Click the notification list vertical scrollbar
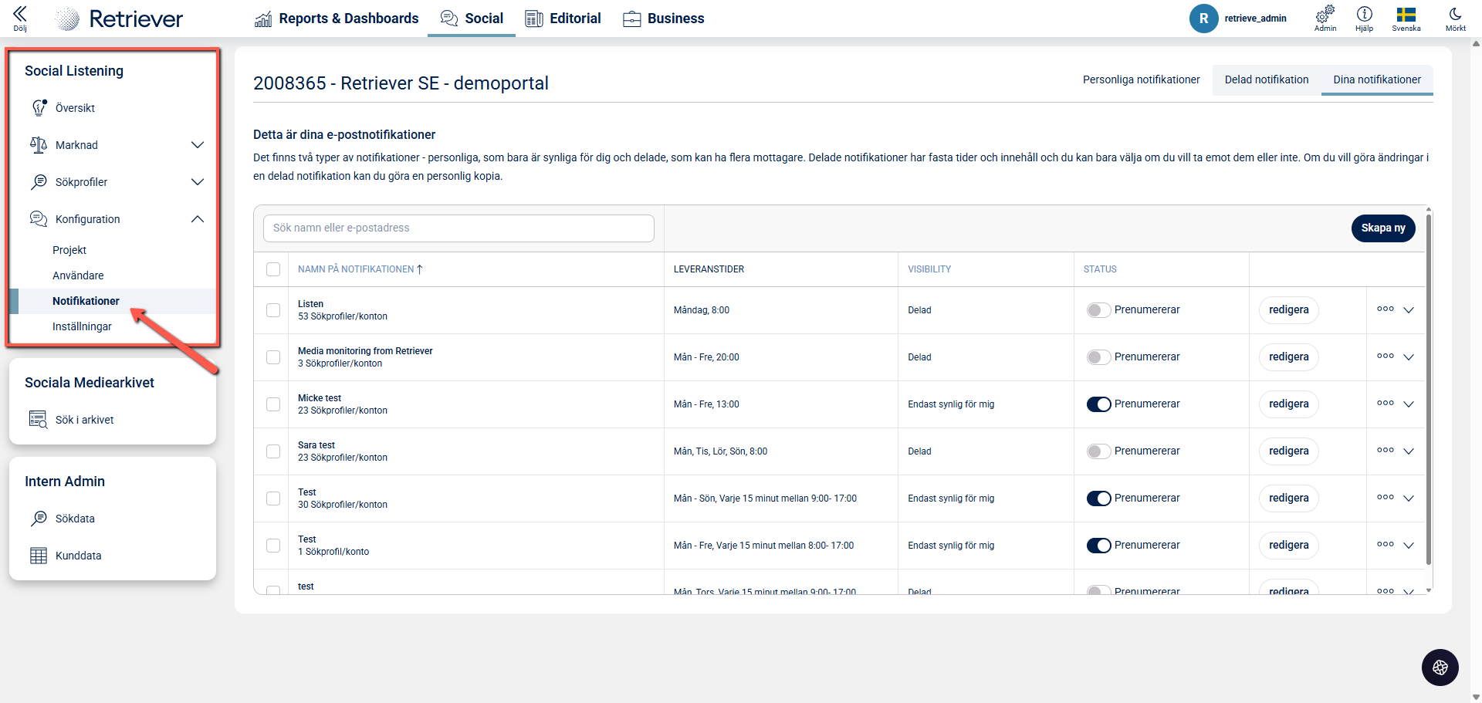The width and height of the screenshot is (1482, 703). [1428, 386]
